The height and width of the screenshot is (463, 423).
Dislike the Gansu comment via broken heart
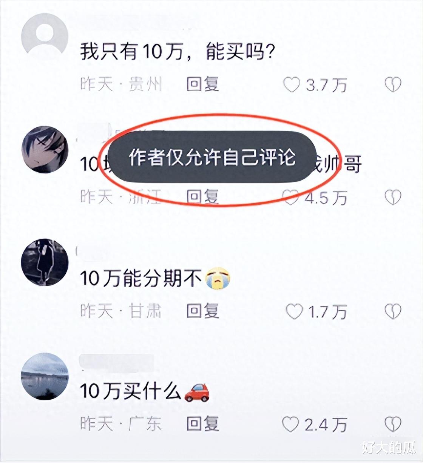393,311
